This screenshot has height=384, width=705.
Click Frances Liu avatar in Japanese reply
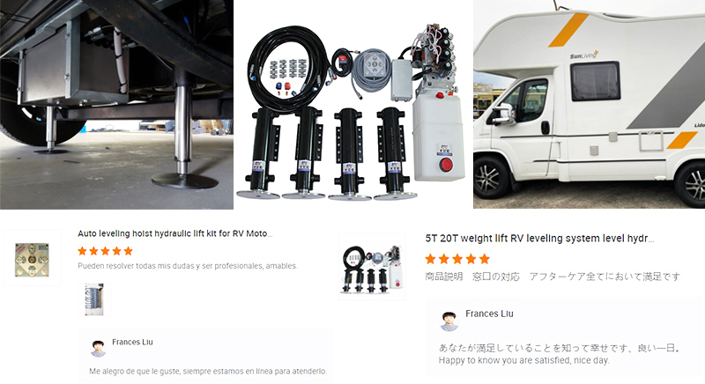tap(449, 321)
